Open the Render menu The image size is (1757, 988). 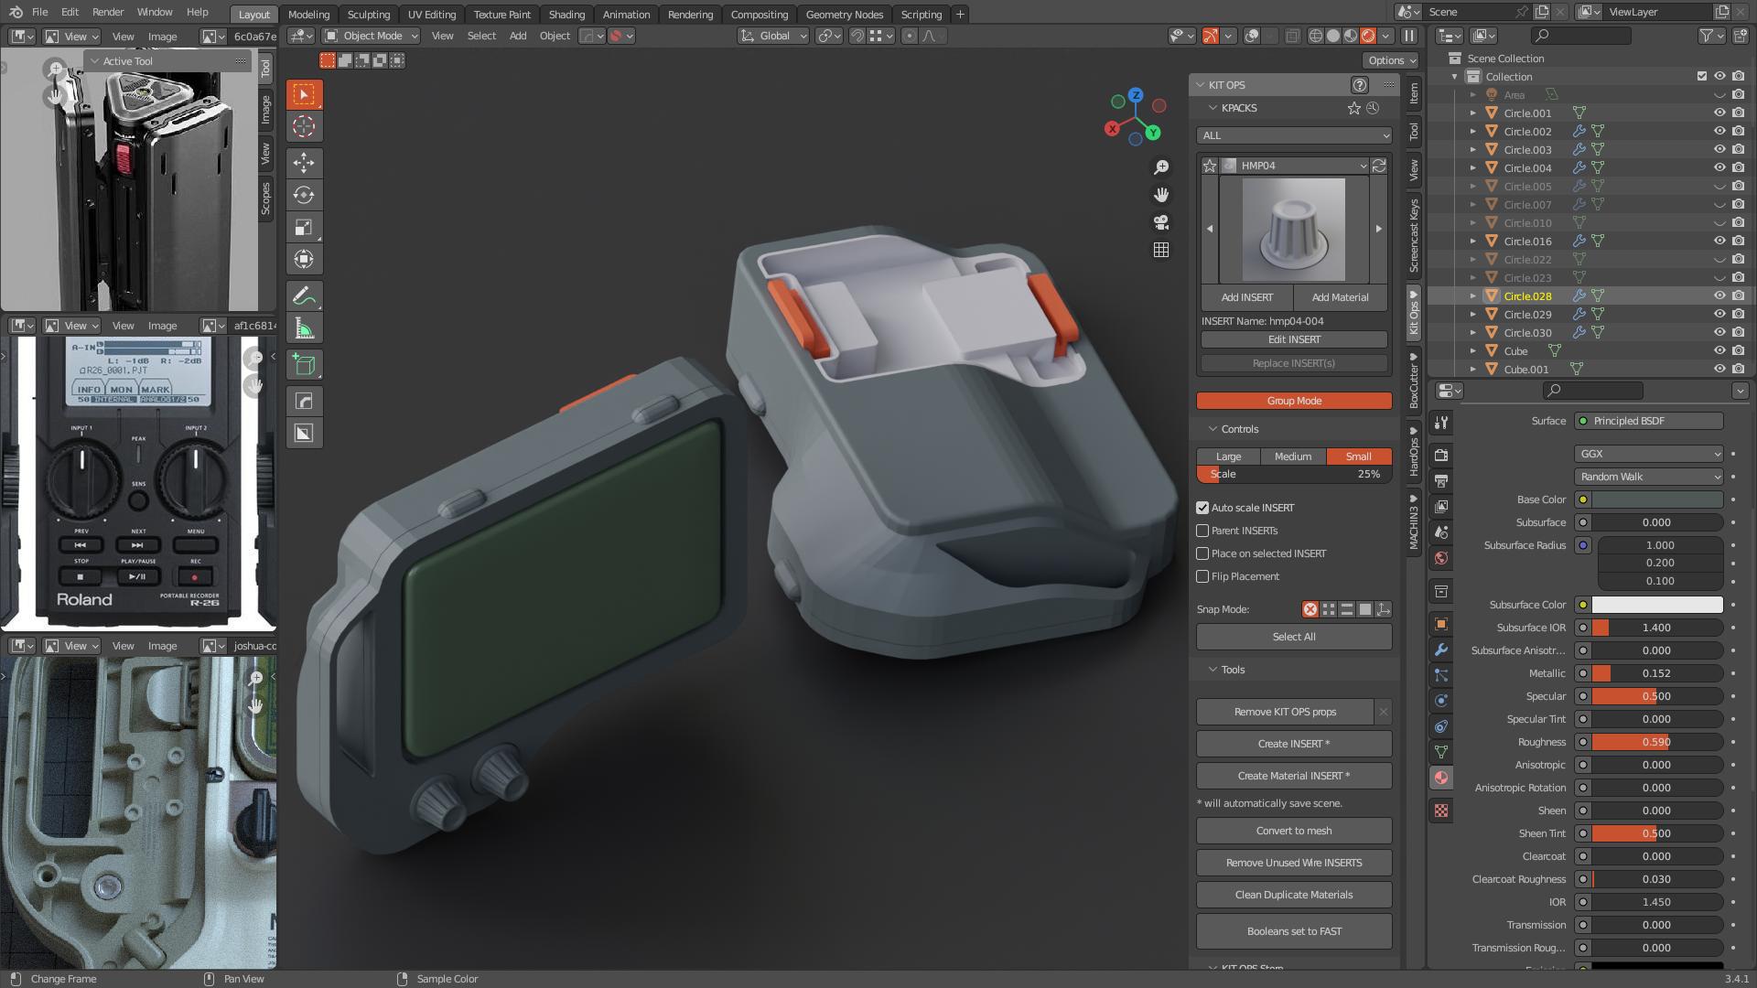coord(108,12)
